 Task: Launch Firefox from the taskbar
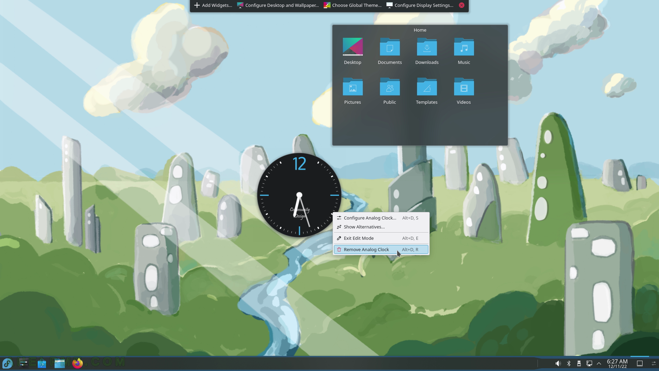(78, 363)
